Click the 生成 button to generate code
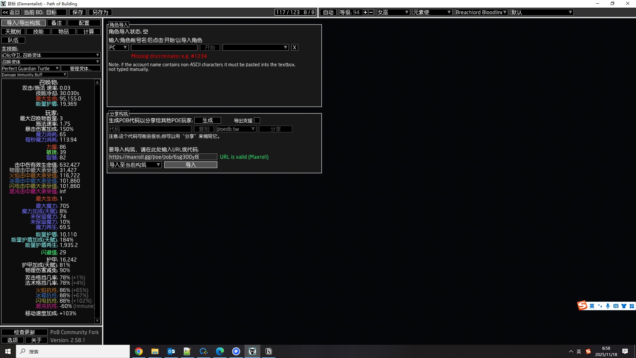 tap(207, 120)
